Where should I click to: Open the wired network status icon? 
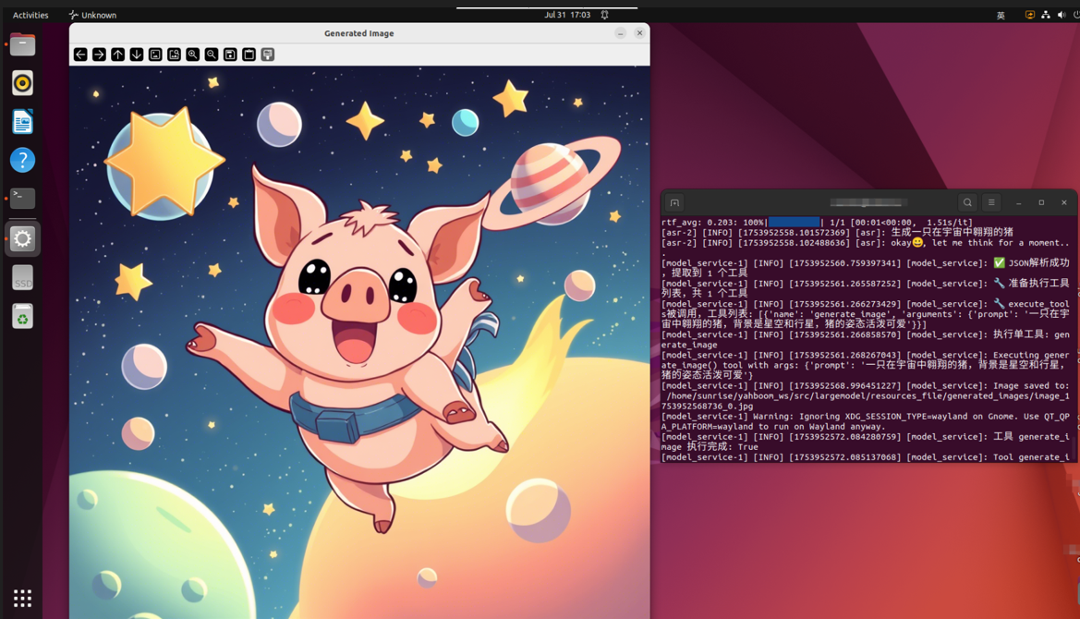click(x=1046, y=15)
